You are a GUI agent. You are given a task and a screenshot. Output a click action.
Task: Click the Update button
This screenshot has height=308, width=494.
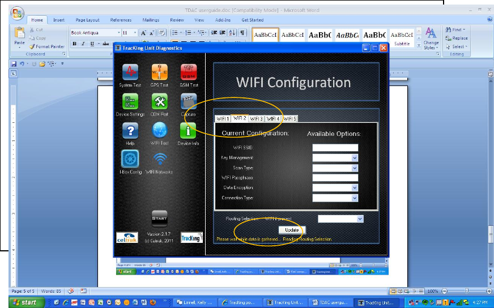[292, 230]
